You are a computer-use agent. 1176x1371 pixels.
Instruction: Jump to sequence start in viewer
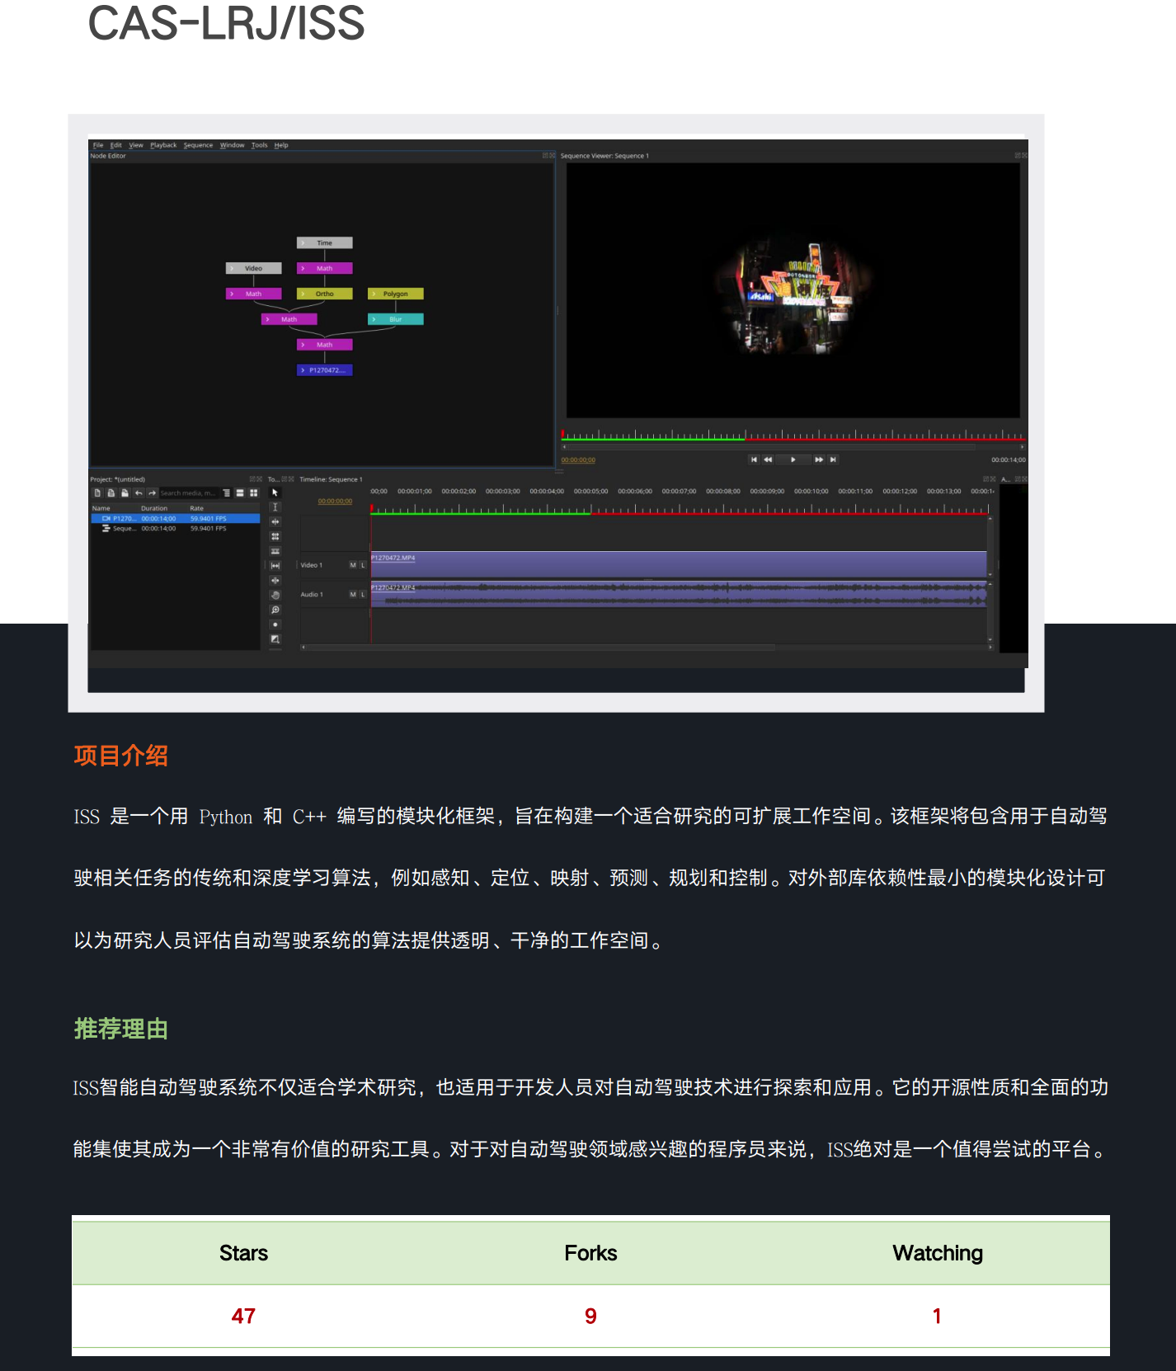pos(754,459)
